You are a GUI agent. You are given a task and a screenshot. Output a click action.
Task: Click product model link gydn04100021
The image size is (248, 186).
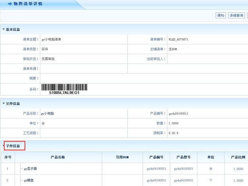[x=184, y=169]
